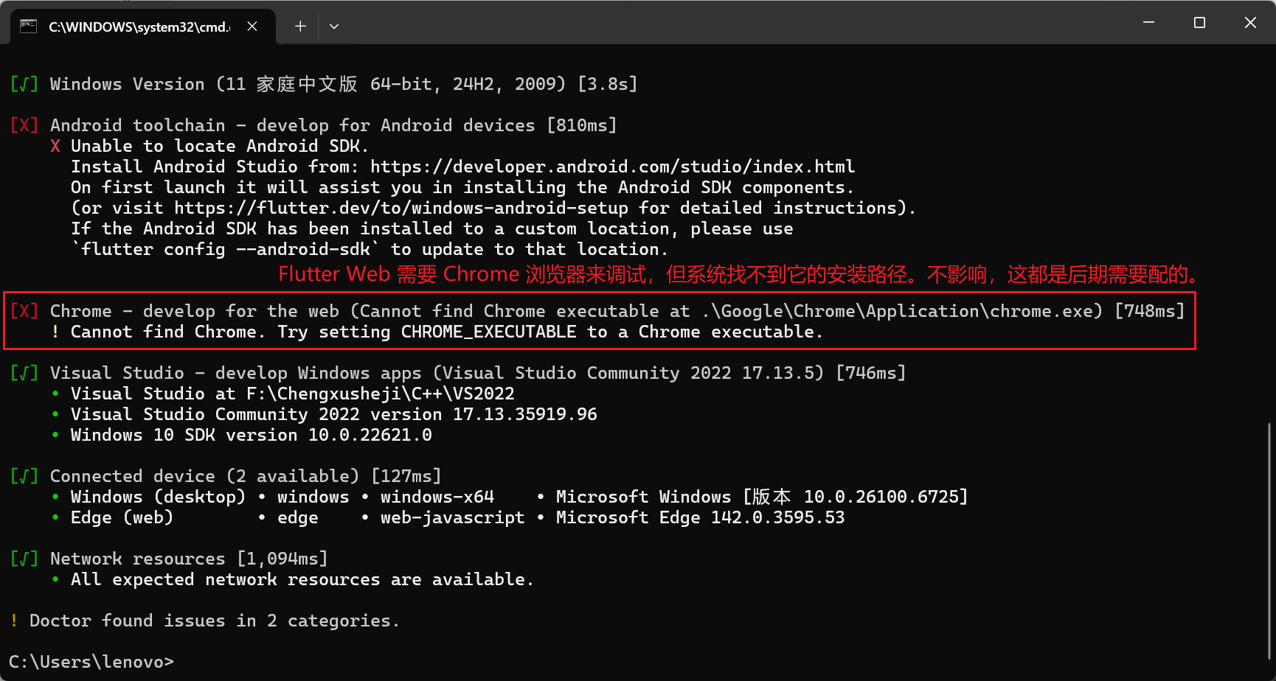The width and height of the screenshot is (1276, 681).
Task: Click the red Chinese annotation text
Action: 738,274
